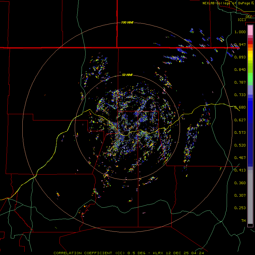
Task: Click the 0.840 scale value
Action: (240, 70)
